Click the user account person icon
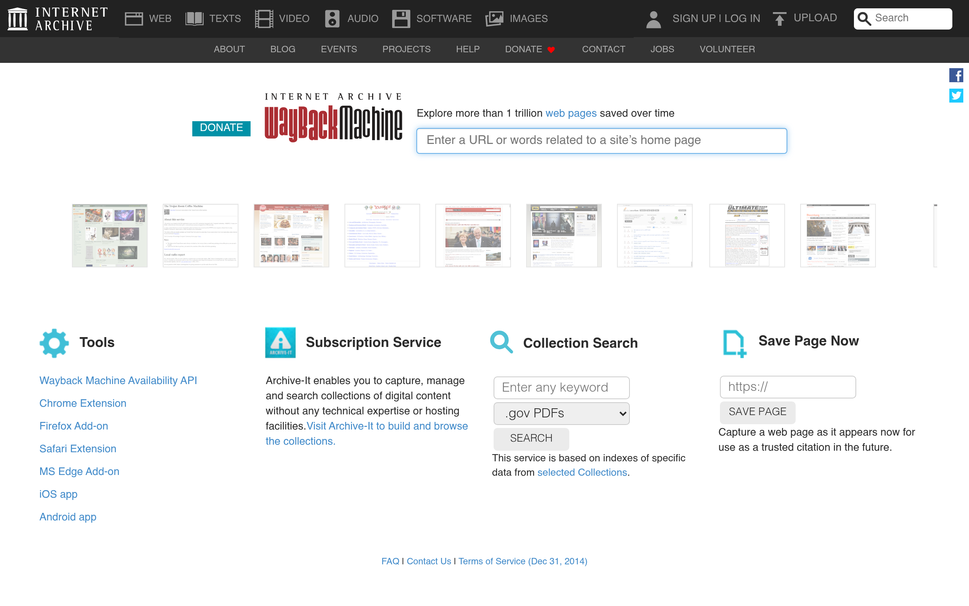This screenshot has width=969, height=606. click(653, 18)
